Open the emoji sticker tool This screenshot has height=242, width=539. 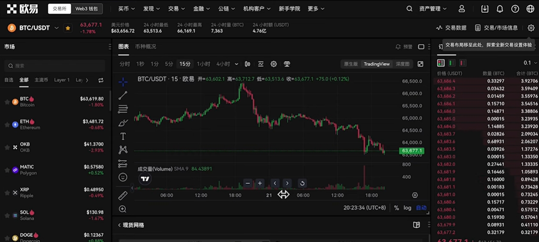(123, 177)
